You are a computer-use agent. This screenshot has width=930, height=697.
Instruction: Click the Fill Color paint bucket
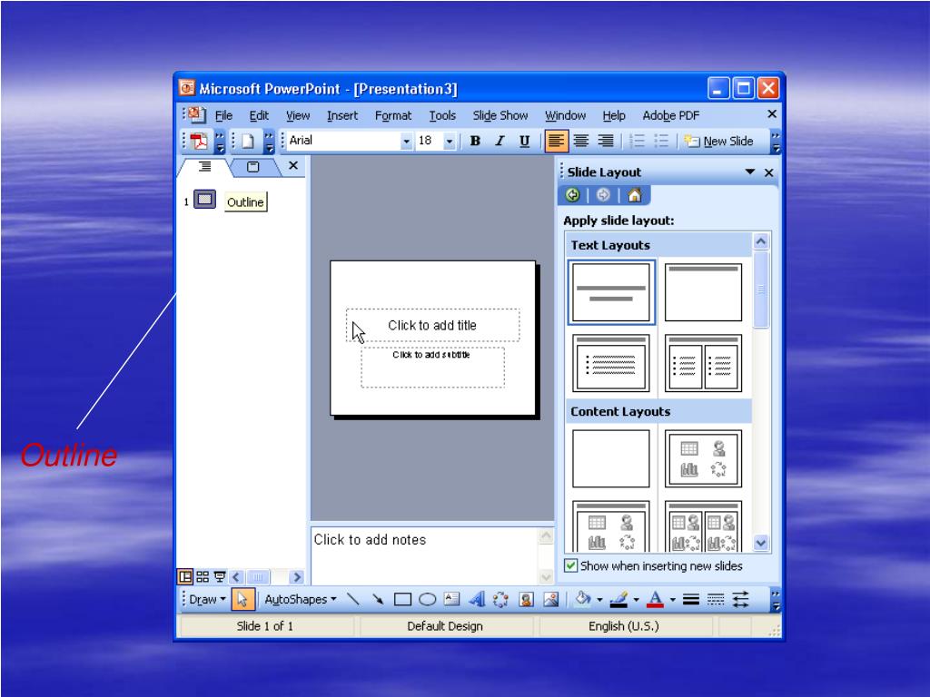(x=583, y=599)
